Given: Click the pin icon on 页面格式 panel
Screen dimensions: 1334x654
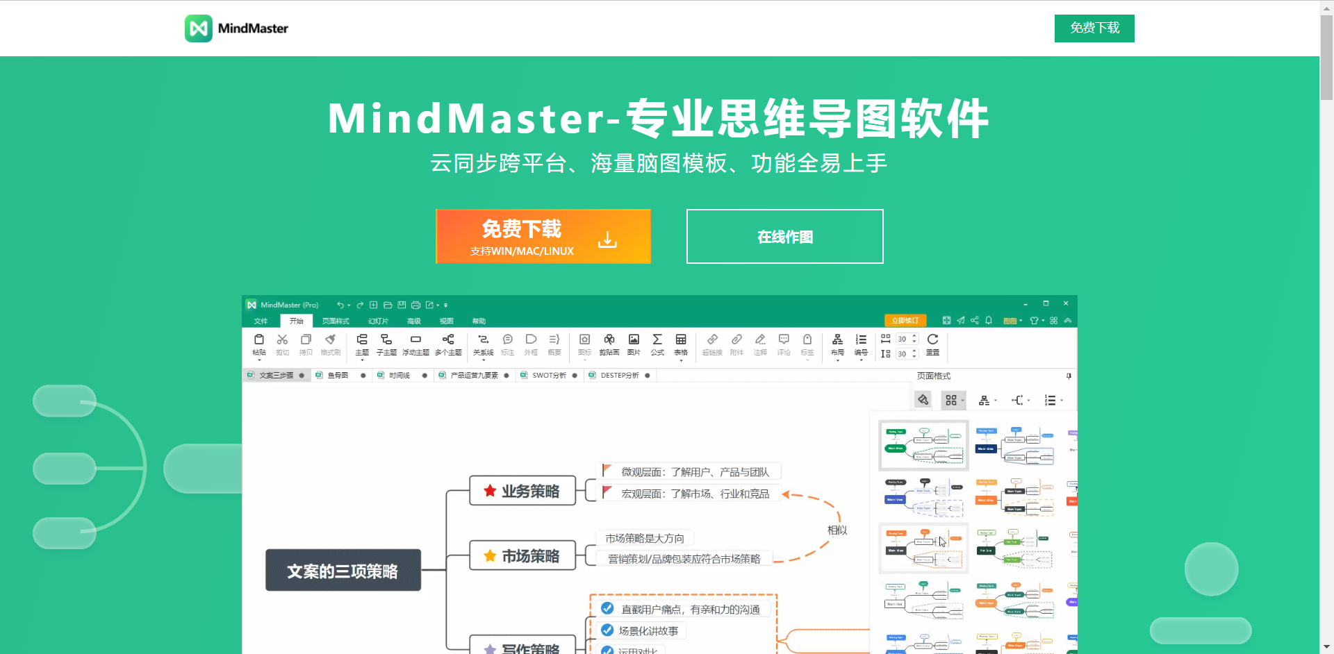Looking at the screenshot, I should (1069, 376).
